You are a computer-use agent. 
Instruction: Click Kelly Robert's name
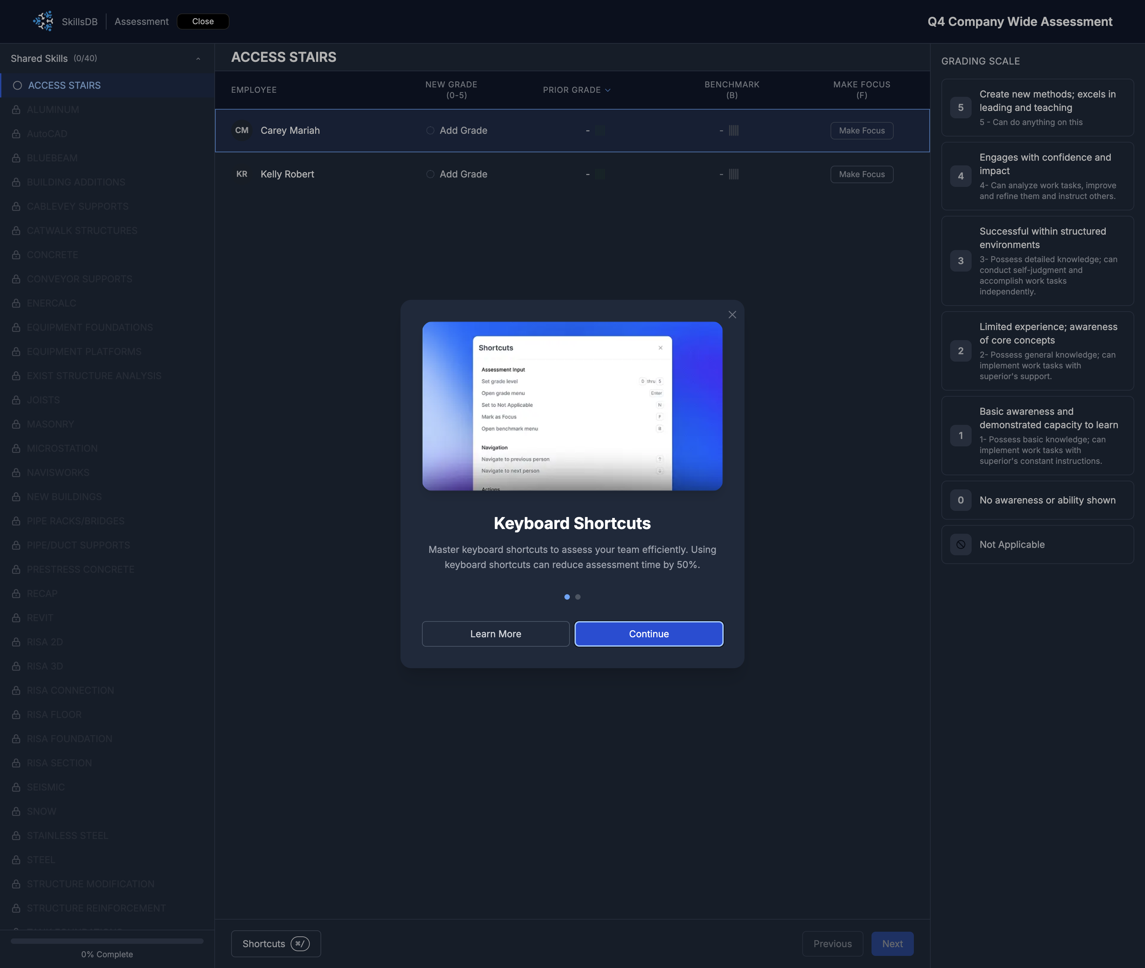tap(288, 174)
